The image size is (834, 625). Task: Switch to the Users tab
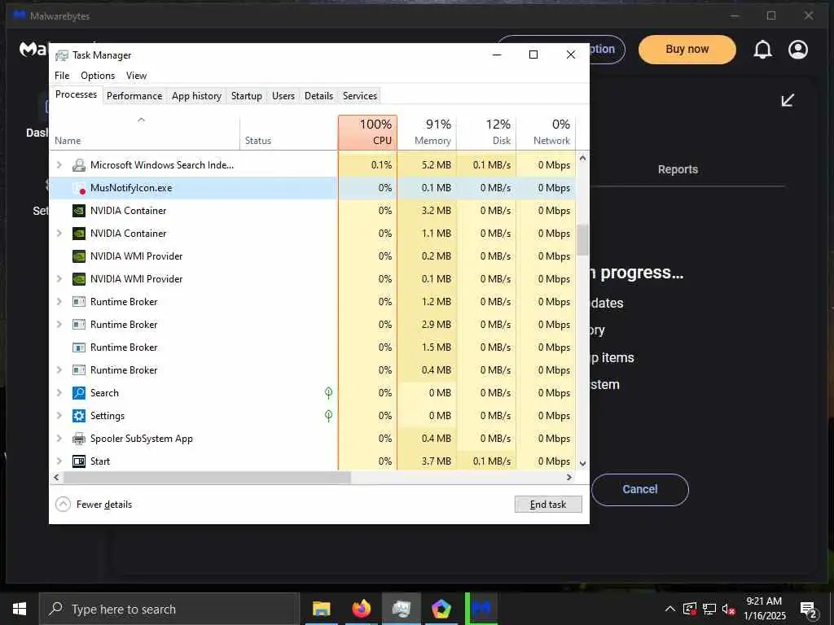click(x=283, y=96)
